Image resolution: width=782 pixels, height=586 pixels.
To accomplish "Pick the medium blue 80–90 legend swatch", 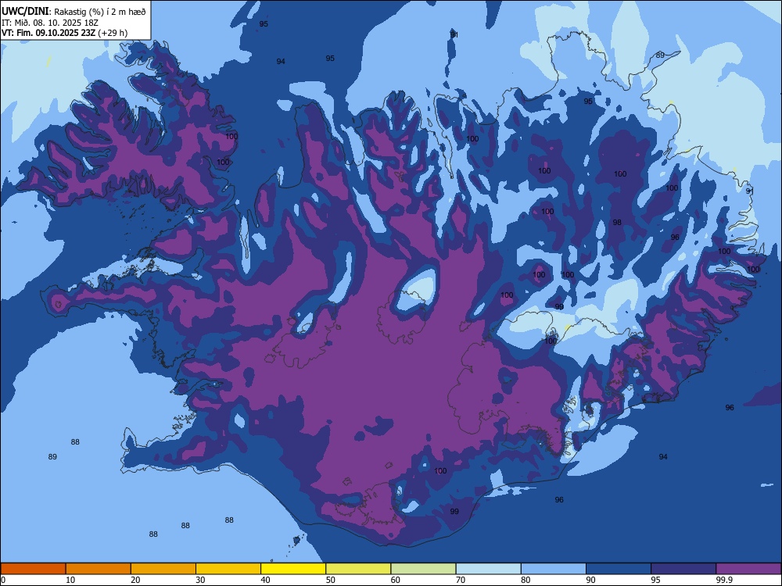I will tap(554, 569).
